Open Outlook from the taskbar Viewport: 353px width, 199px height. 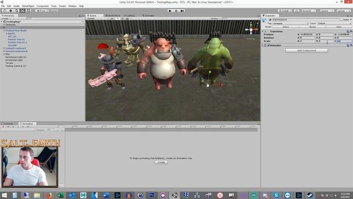[72, 195]
